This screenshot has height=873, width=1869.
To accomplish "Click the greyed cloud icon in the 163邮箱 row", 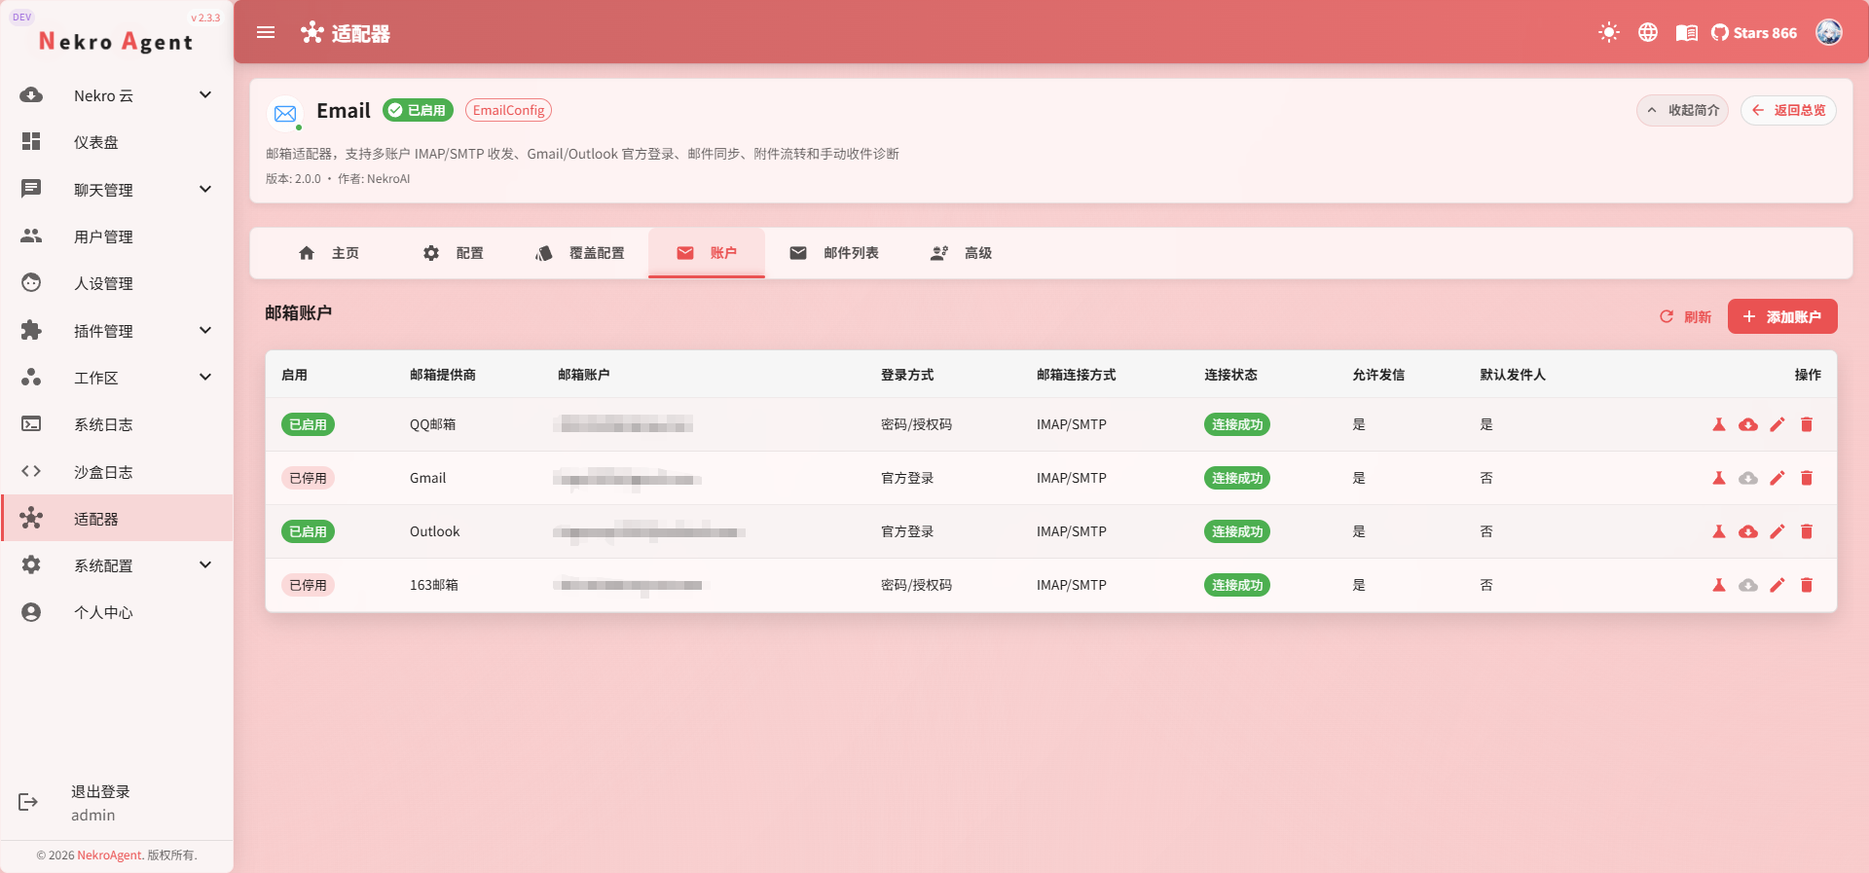I will click(x=1748, y=585).
